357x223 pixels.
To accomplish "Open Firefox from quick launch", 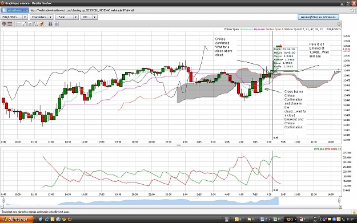I will click(x=70, y=219).
